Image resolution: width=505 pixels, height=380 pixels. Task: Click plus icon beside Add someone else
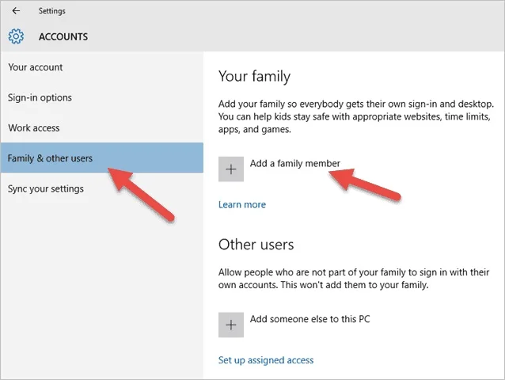(x=231, y=325)
